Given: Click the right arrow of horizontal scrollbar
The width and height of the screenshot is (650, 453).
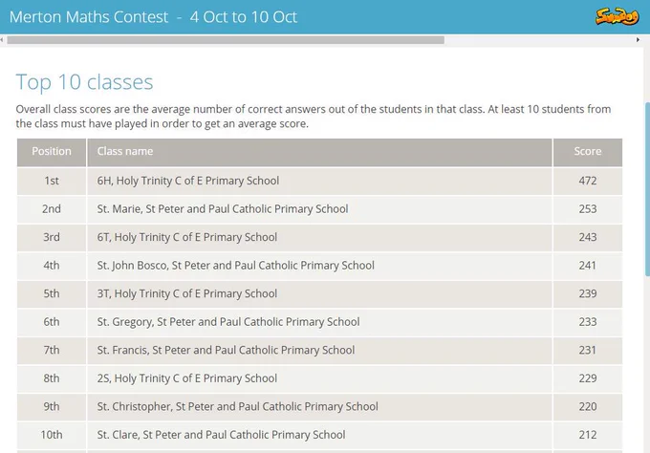Looking at the screenshot, I should tap(638, 40).
